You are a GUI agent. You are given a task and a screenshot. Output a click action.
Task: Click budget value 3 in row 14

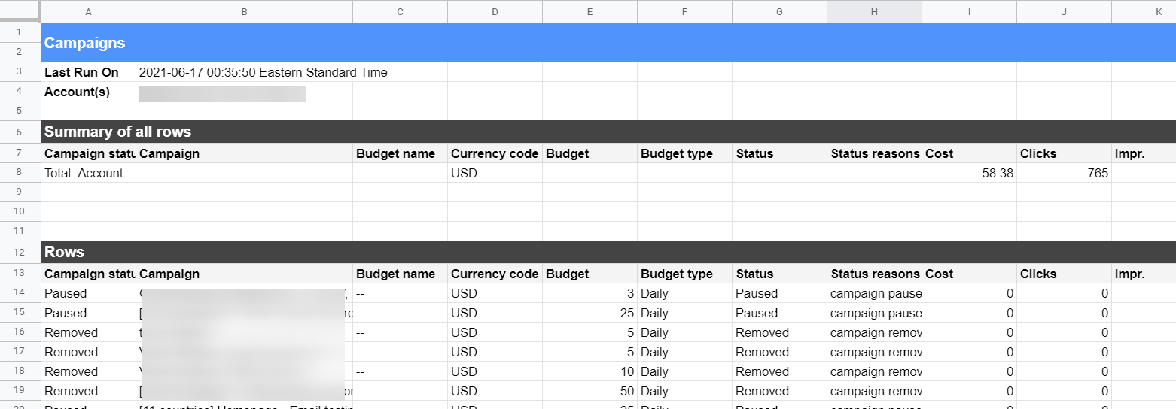point(590,293)
